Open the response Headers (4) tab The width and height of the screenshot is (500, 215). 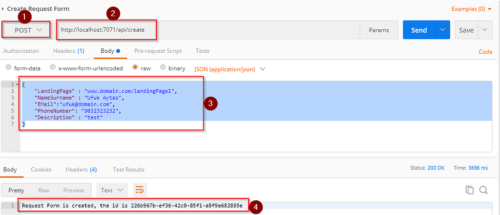point(81,170)
